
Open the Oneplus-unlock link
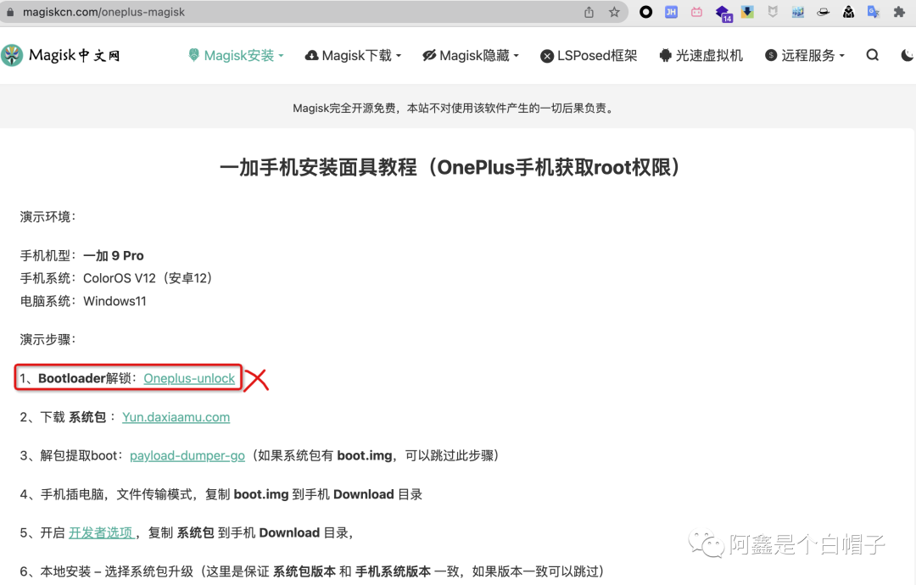coord(189,378)
